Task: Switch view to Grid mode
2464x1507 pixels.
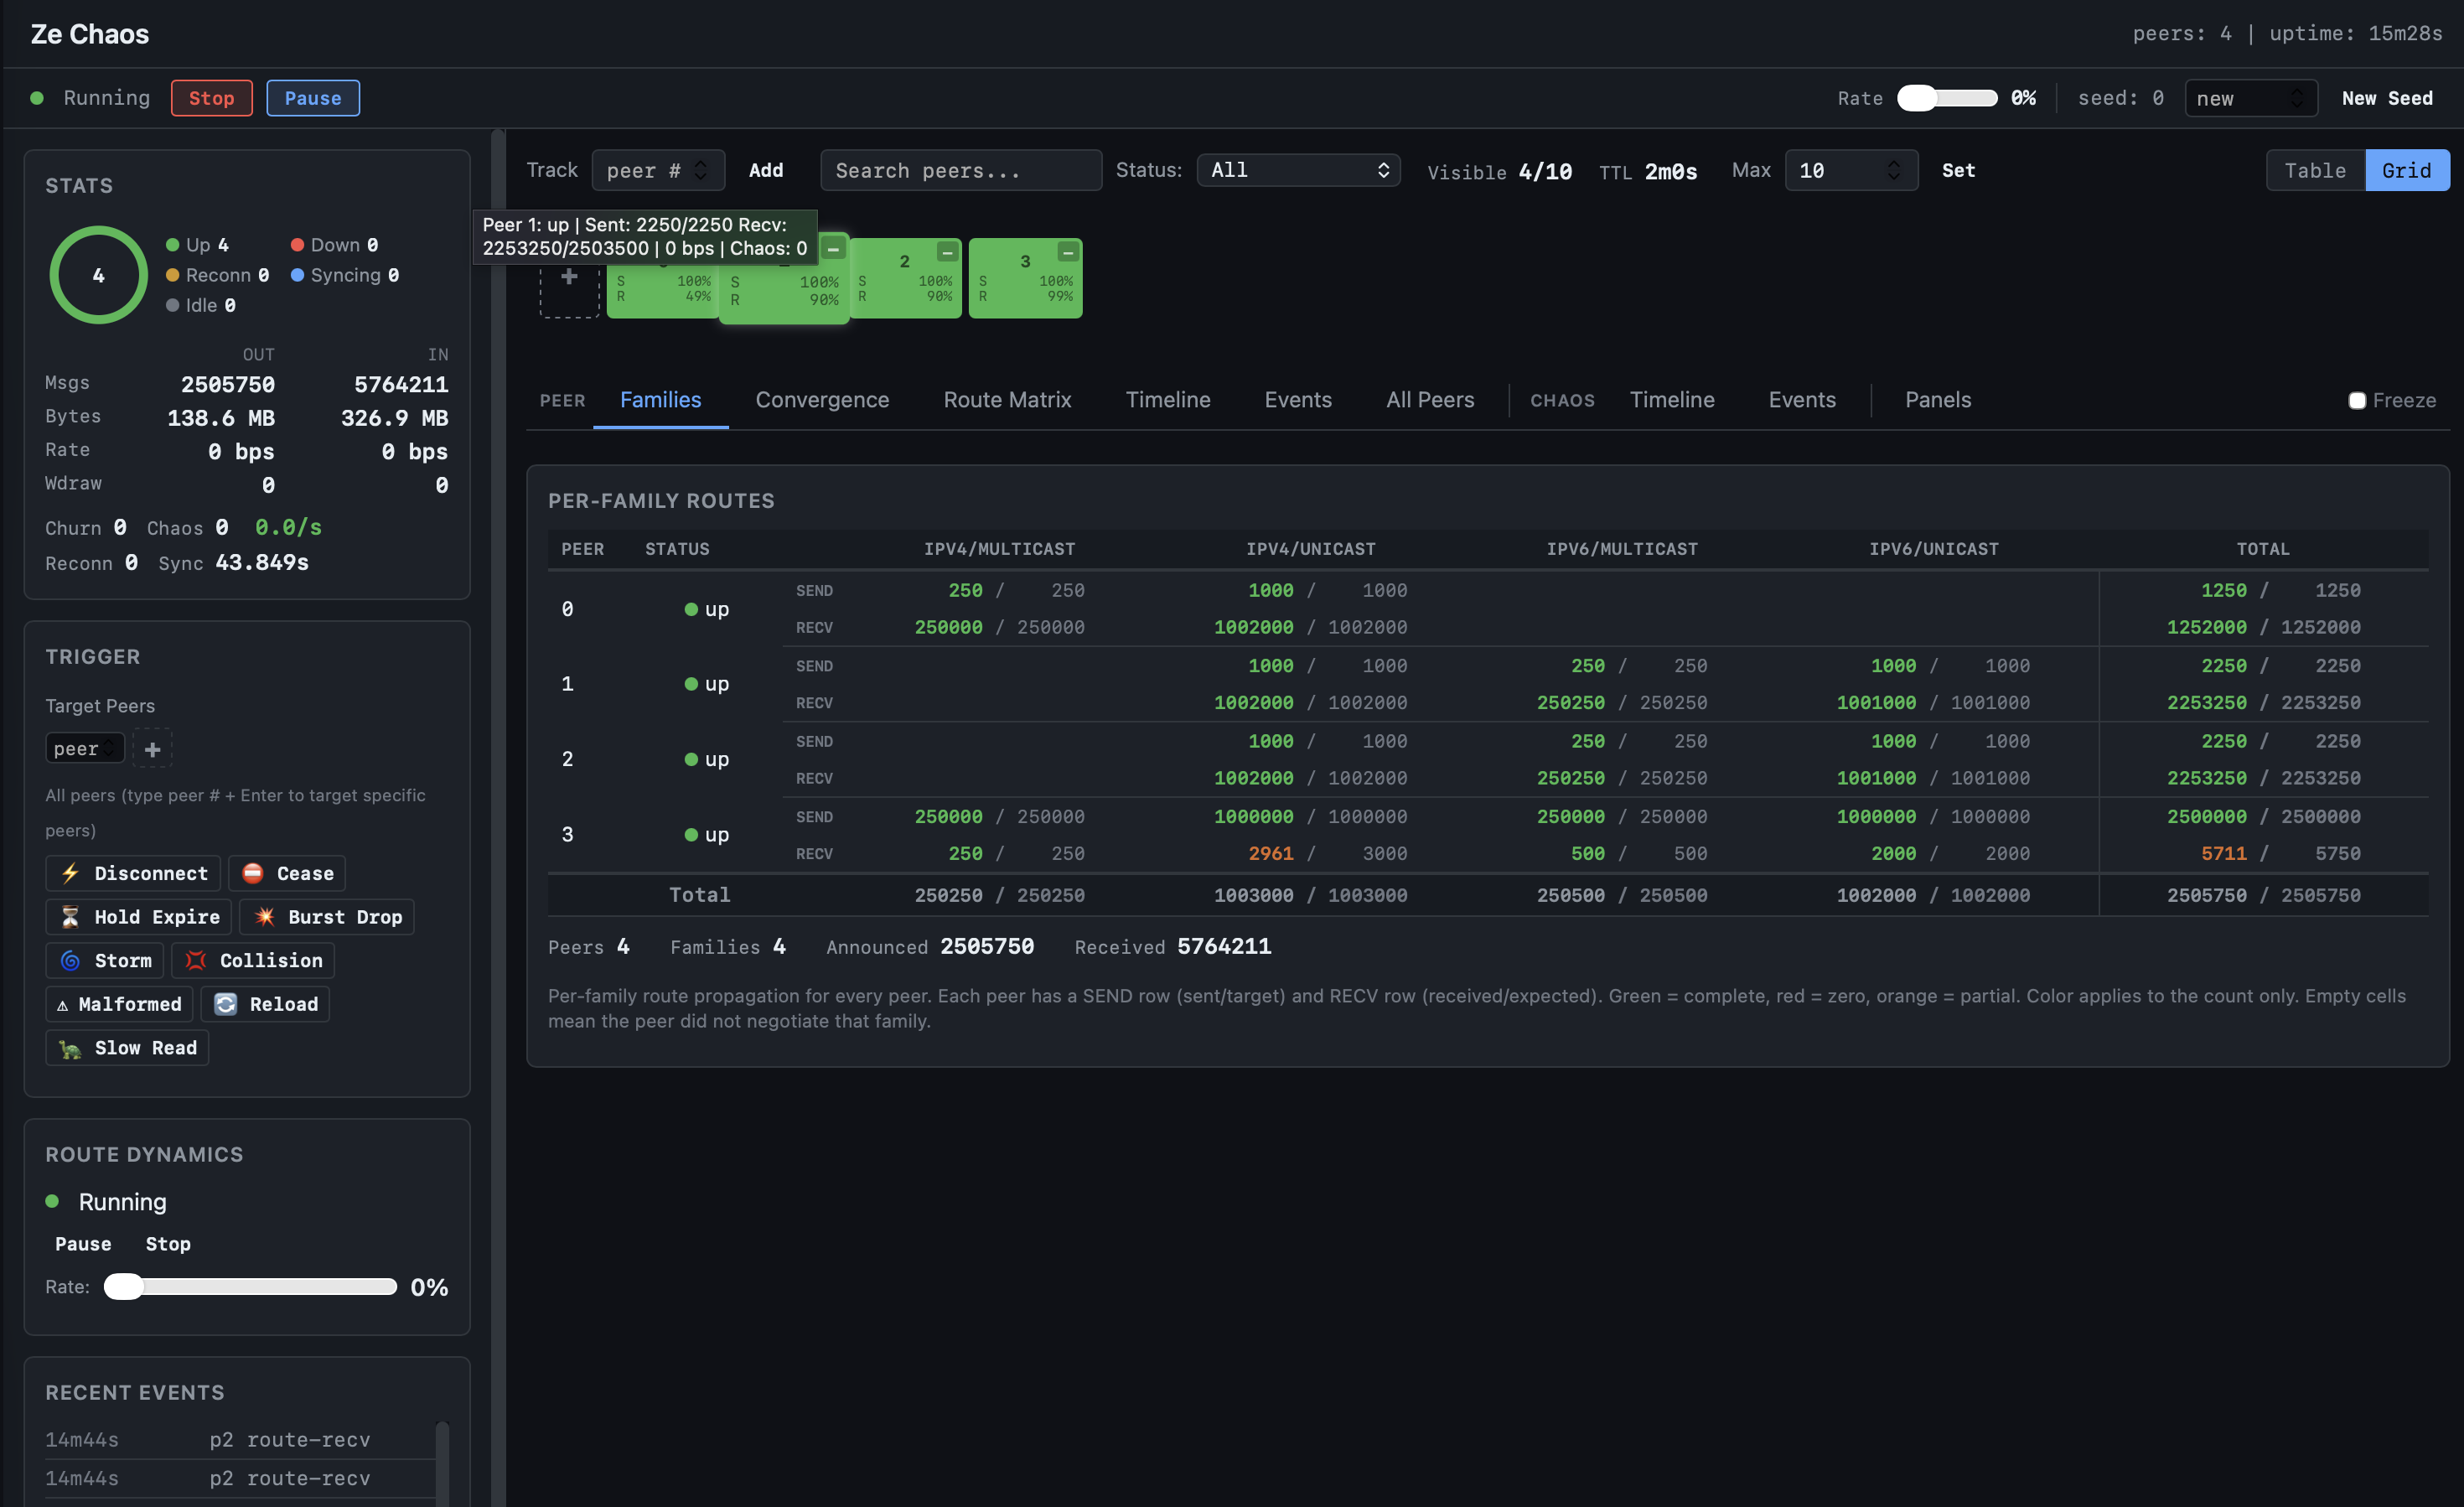Action: pyautogui.click(x=2406, y=170)
